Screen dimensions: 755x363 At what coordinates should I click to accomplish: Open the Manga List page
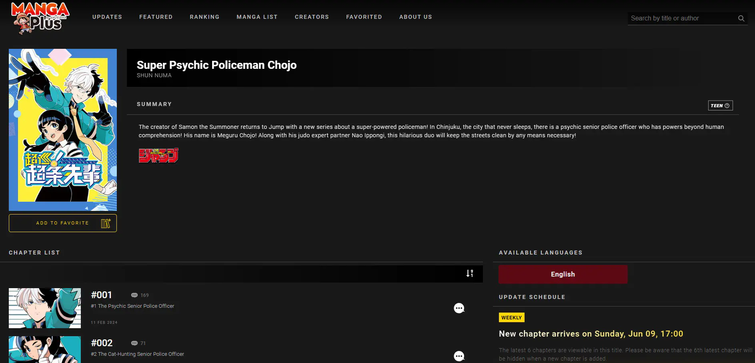point(257,17)
